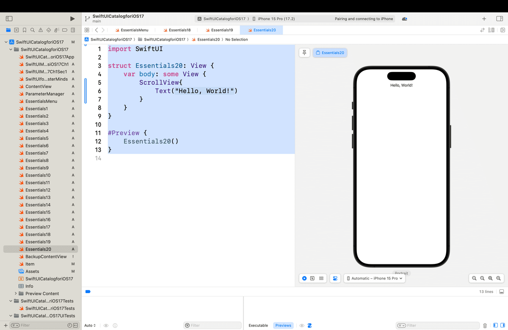Click No Selection in jump bar
This screenshot has height=330, width=508.
pos(237,39)
